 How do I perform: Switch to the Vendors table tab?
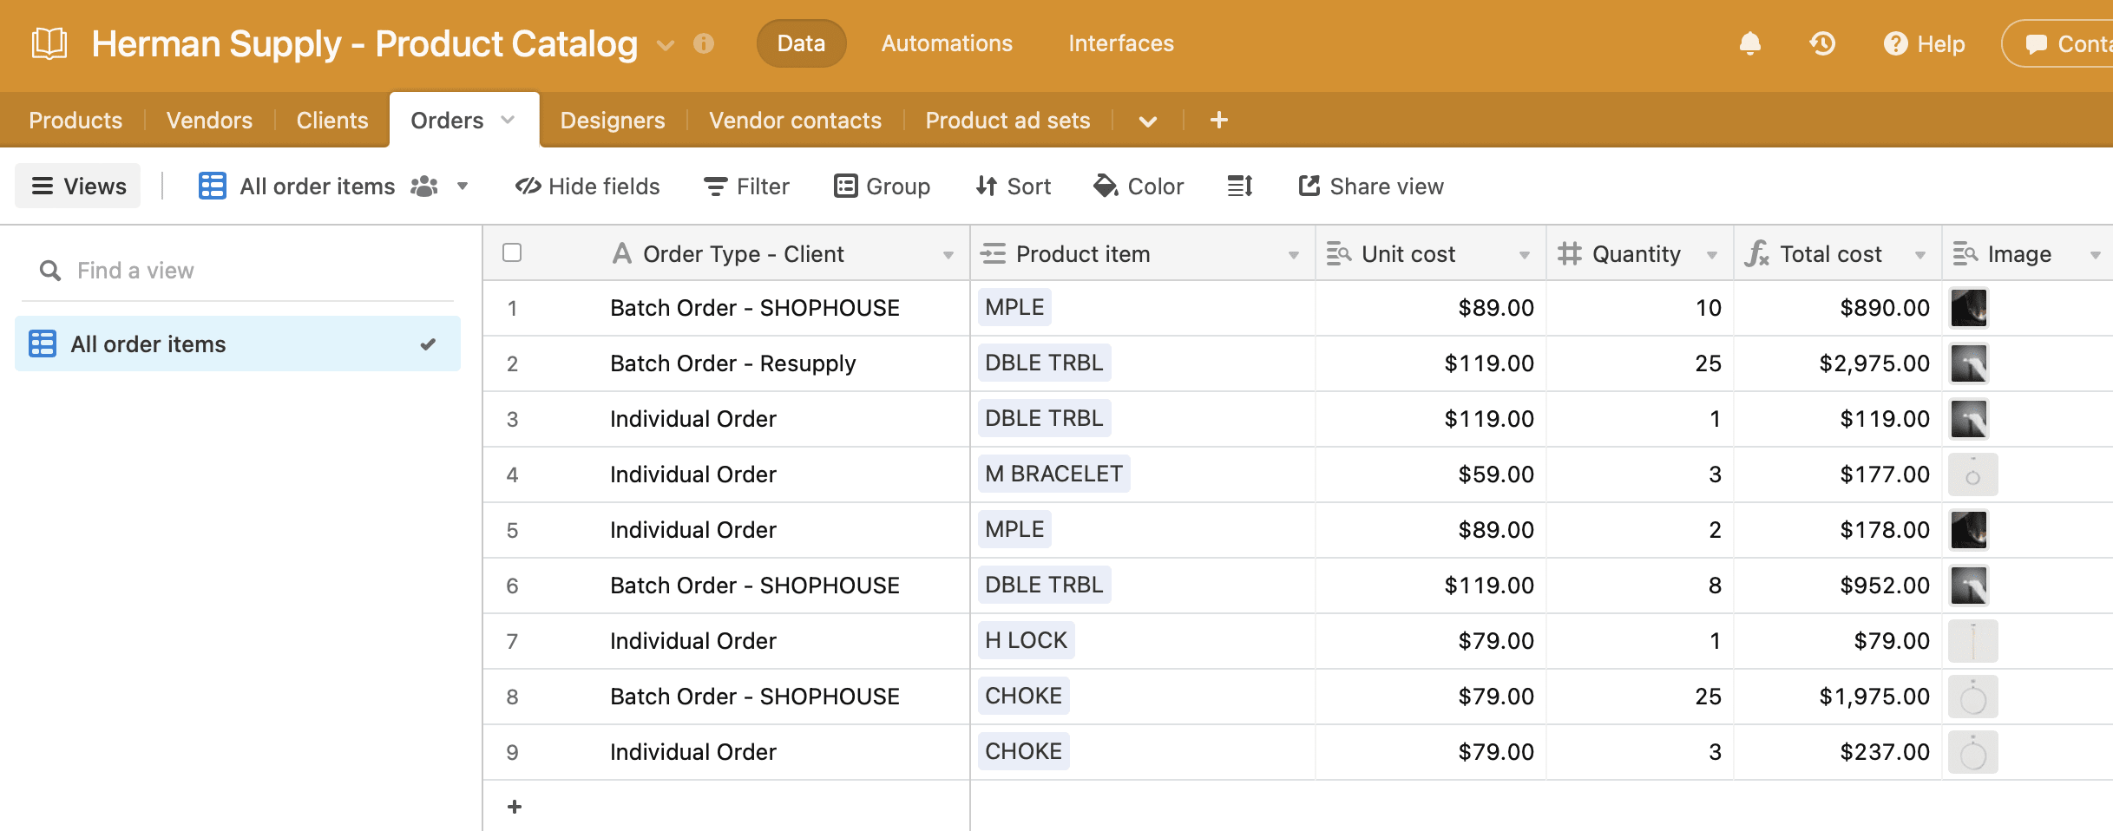(209, 120)
